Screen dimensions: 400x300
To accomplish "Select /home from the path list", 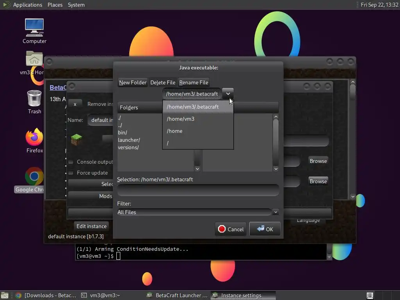I will 198,131.
